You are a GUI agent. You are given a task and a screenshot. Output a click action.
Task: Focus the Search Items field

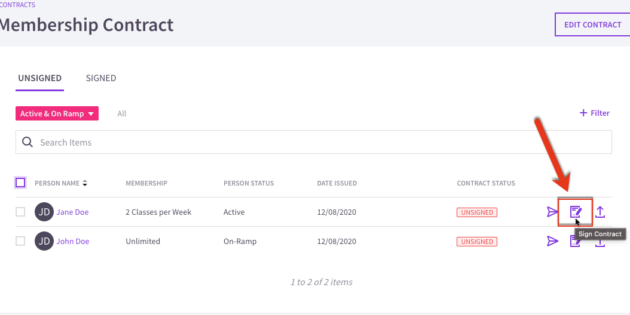coord(313,142)
